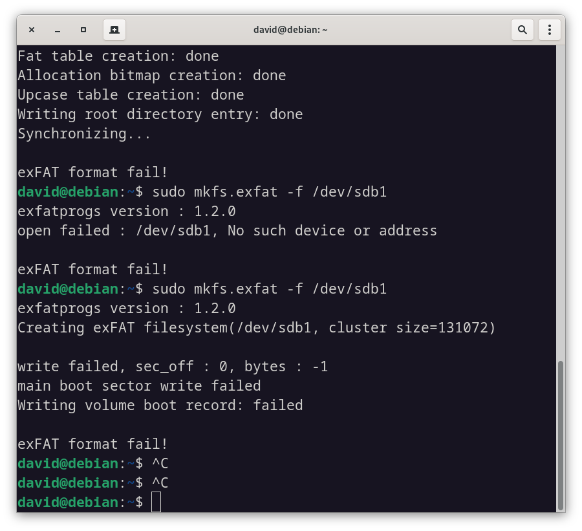Click the david@debian title bar text
582x531 pixels.
pos(290,30)
